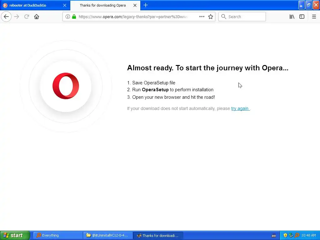The image size is (320, 240).
Task: Close the 'Thanks for downloading Opera' tab
Action: coord(135,5)
